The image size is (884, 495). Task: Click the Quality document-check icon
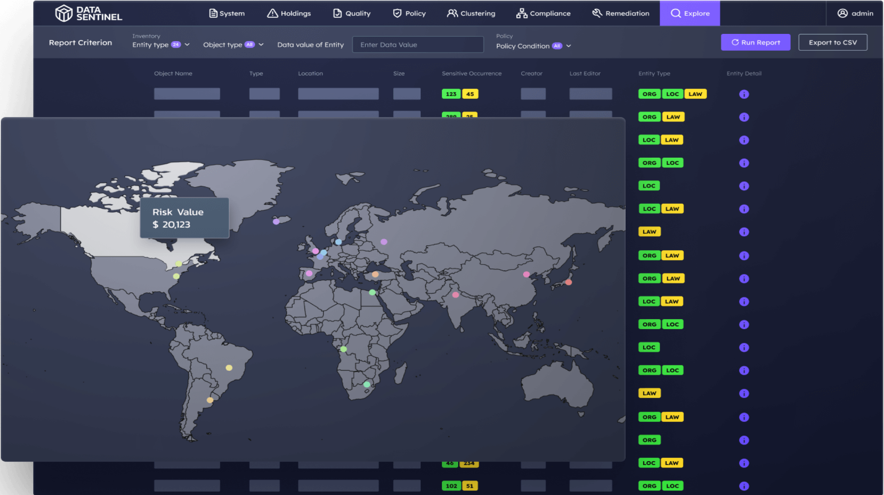(x=337, y=13)
